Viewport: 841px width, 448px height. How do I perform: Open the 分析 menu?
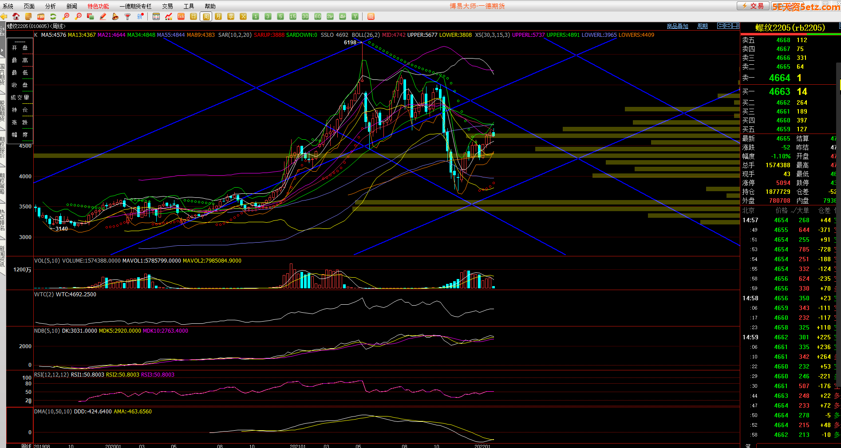coord(51,6)
